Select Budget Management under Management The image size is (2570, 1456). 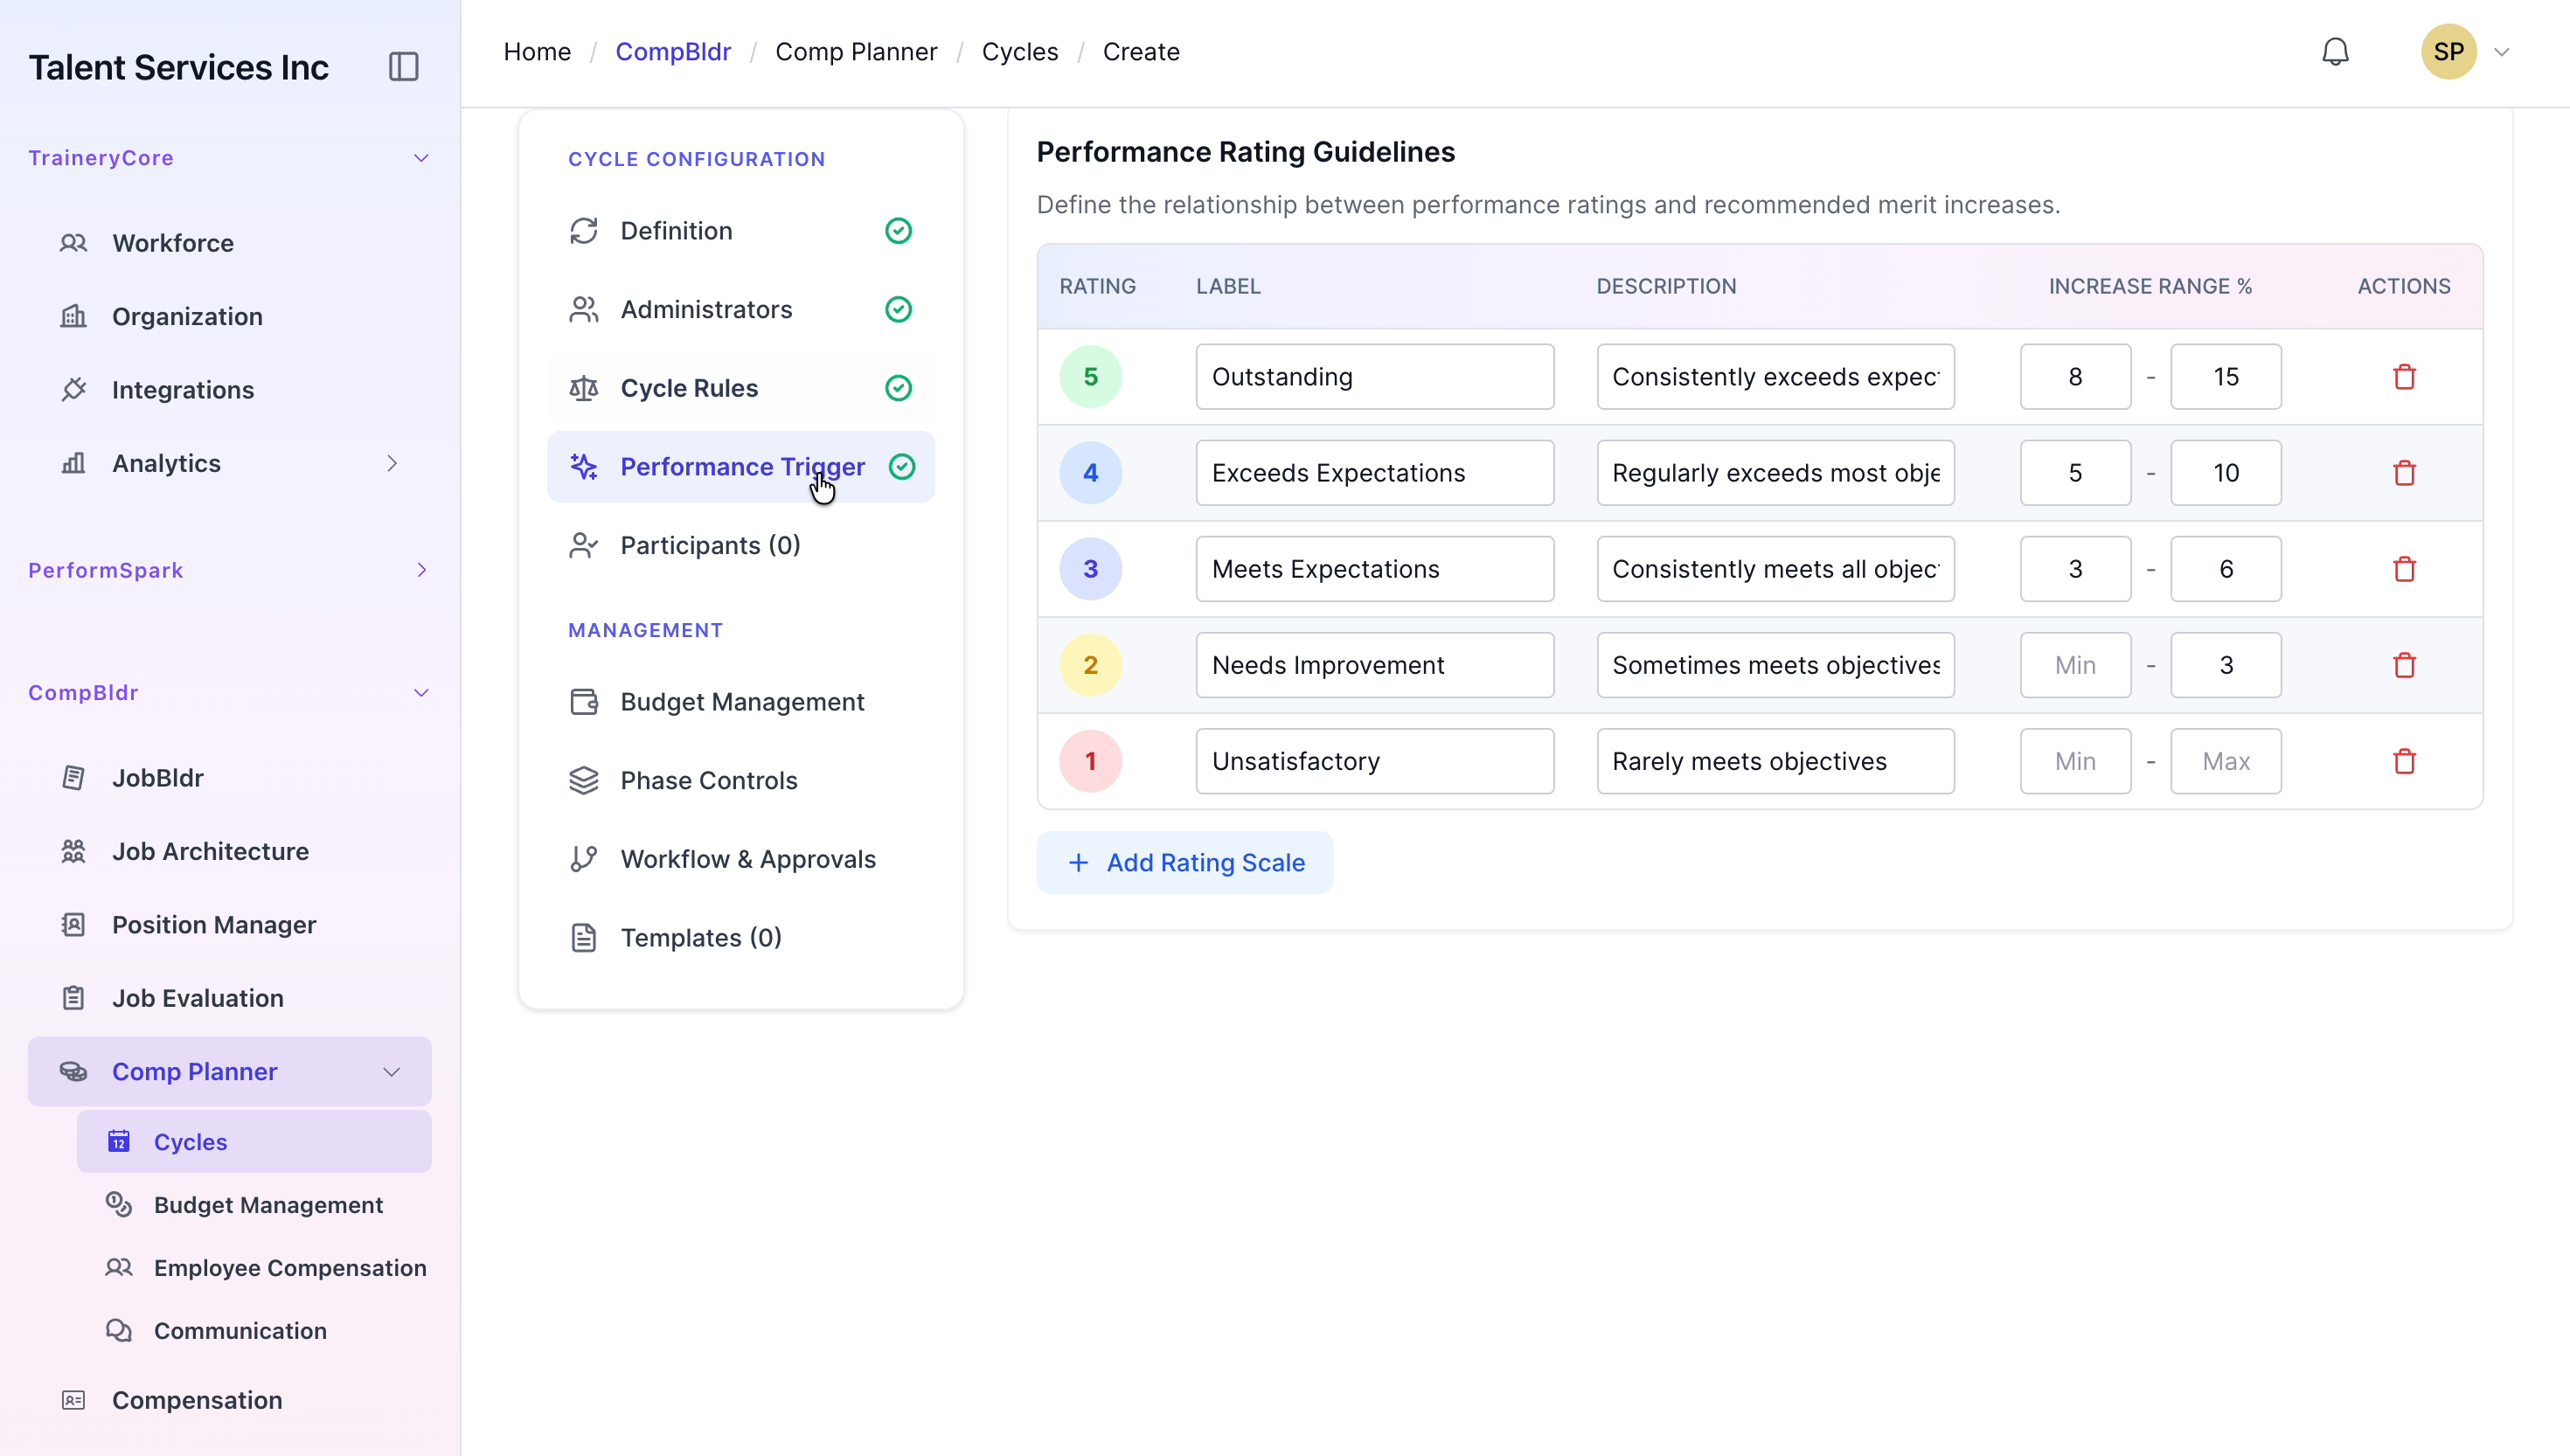click(740, 702)
